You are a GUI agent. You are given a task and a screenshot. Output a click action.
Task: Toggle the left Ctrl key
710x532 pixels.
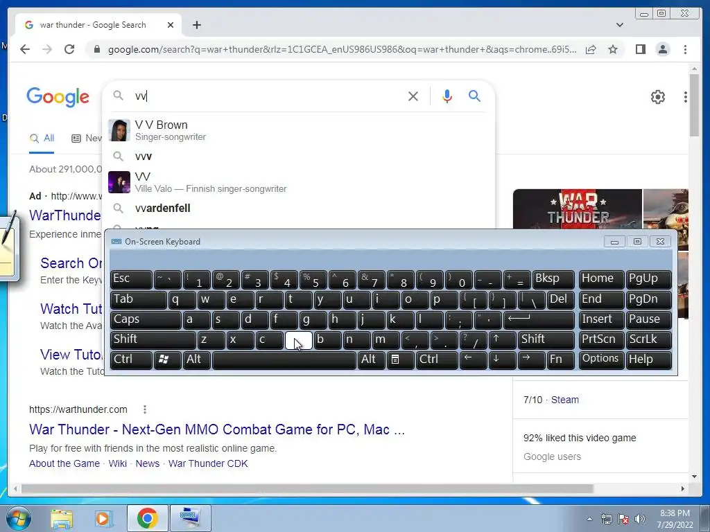point(131,360)
